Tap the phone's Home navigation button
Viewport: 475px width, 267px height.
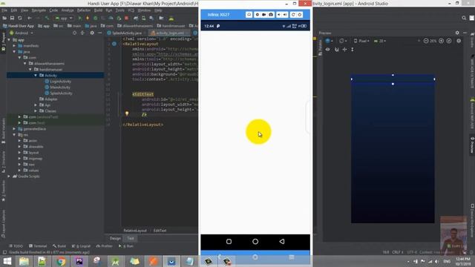(255, 242)
